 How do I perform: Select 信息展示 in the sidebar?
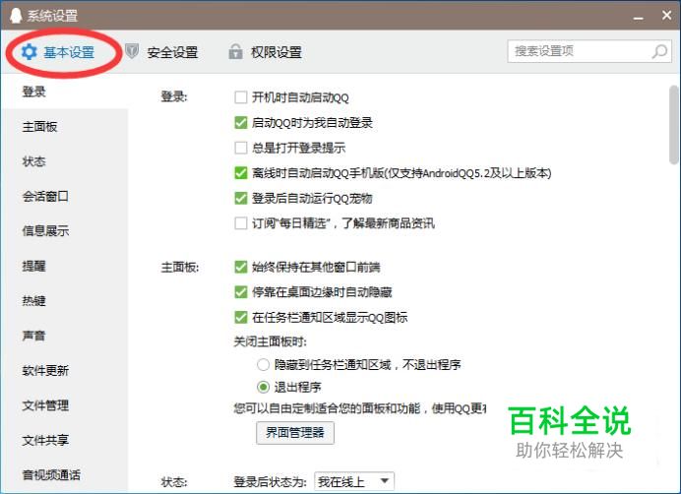[x=64, y=231]
